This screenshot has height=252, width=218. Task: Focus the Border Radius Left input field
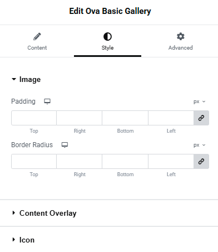pyautogui.click(x=171, y=161)
